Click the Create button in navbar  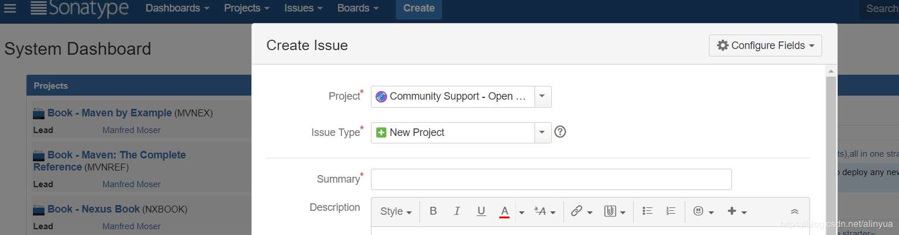coord(419,8)
